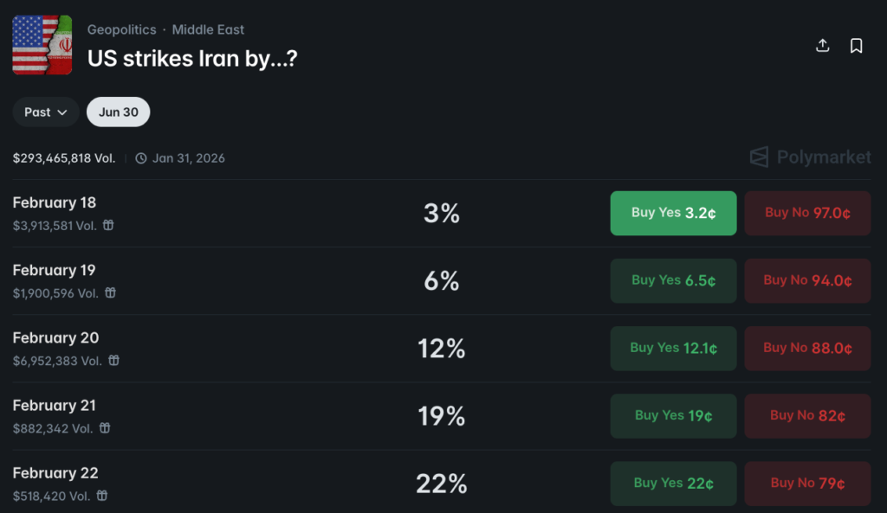Viewport: 887px width, 513px height.
Task: Click the gift icon next to February 21 volume
Action: pyautogui.click(x=105, y=428)
